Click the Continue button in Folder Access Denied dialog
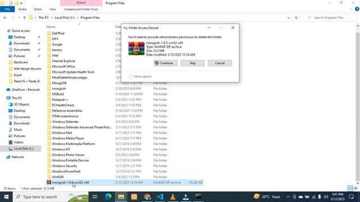 pyautogui.click(x=165, y=63)
